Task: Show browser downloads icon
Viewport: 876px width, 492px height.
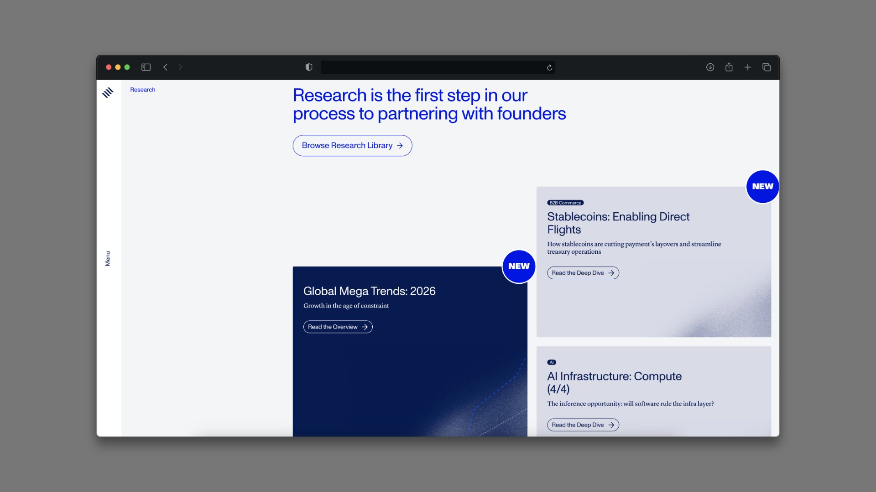Action: (710, 67)
